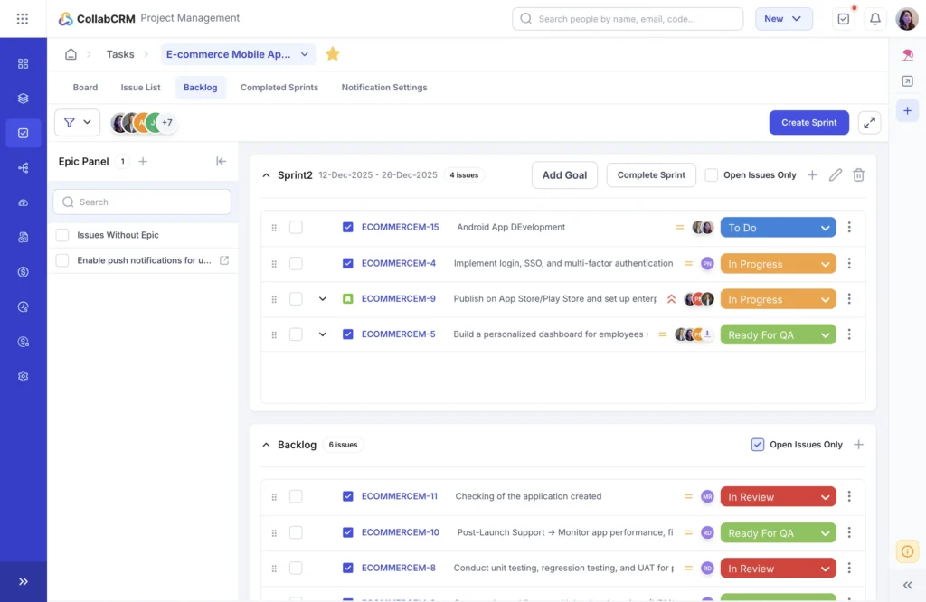Image resolution: width=926 pixels, height=602 pixels.
Task: Open the app launcher grid icon
Action: (x=23, y=18)
